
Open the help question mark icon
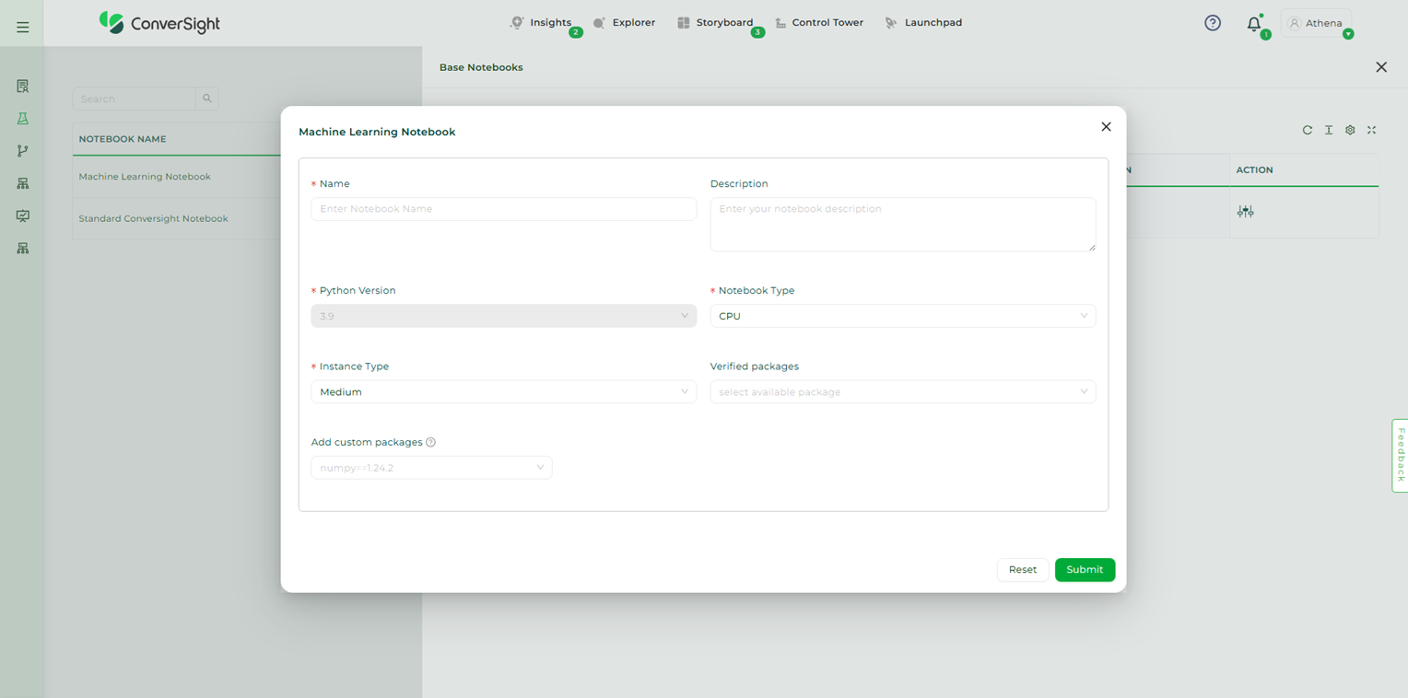(x=1213, y=23)
